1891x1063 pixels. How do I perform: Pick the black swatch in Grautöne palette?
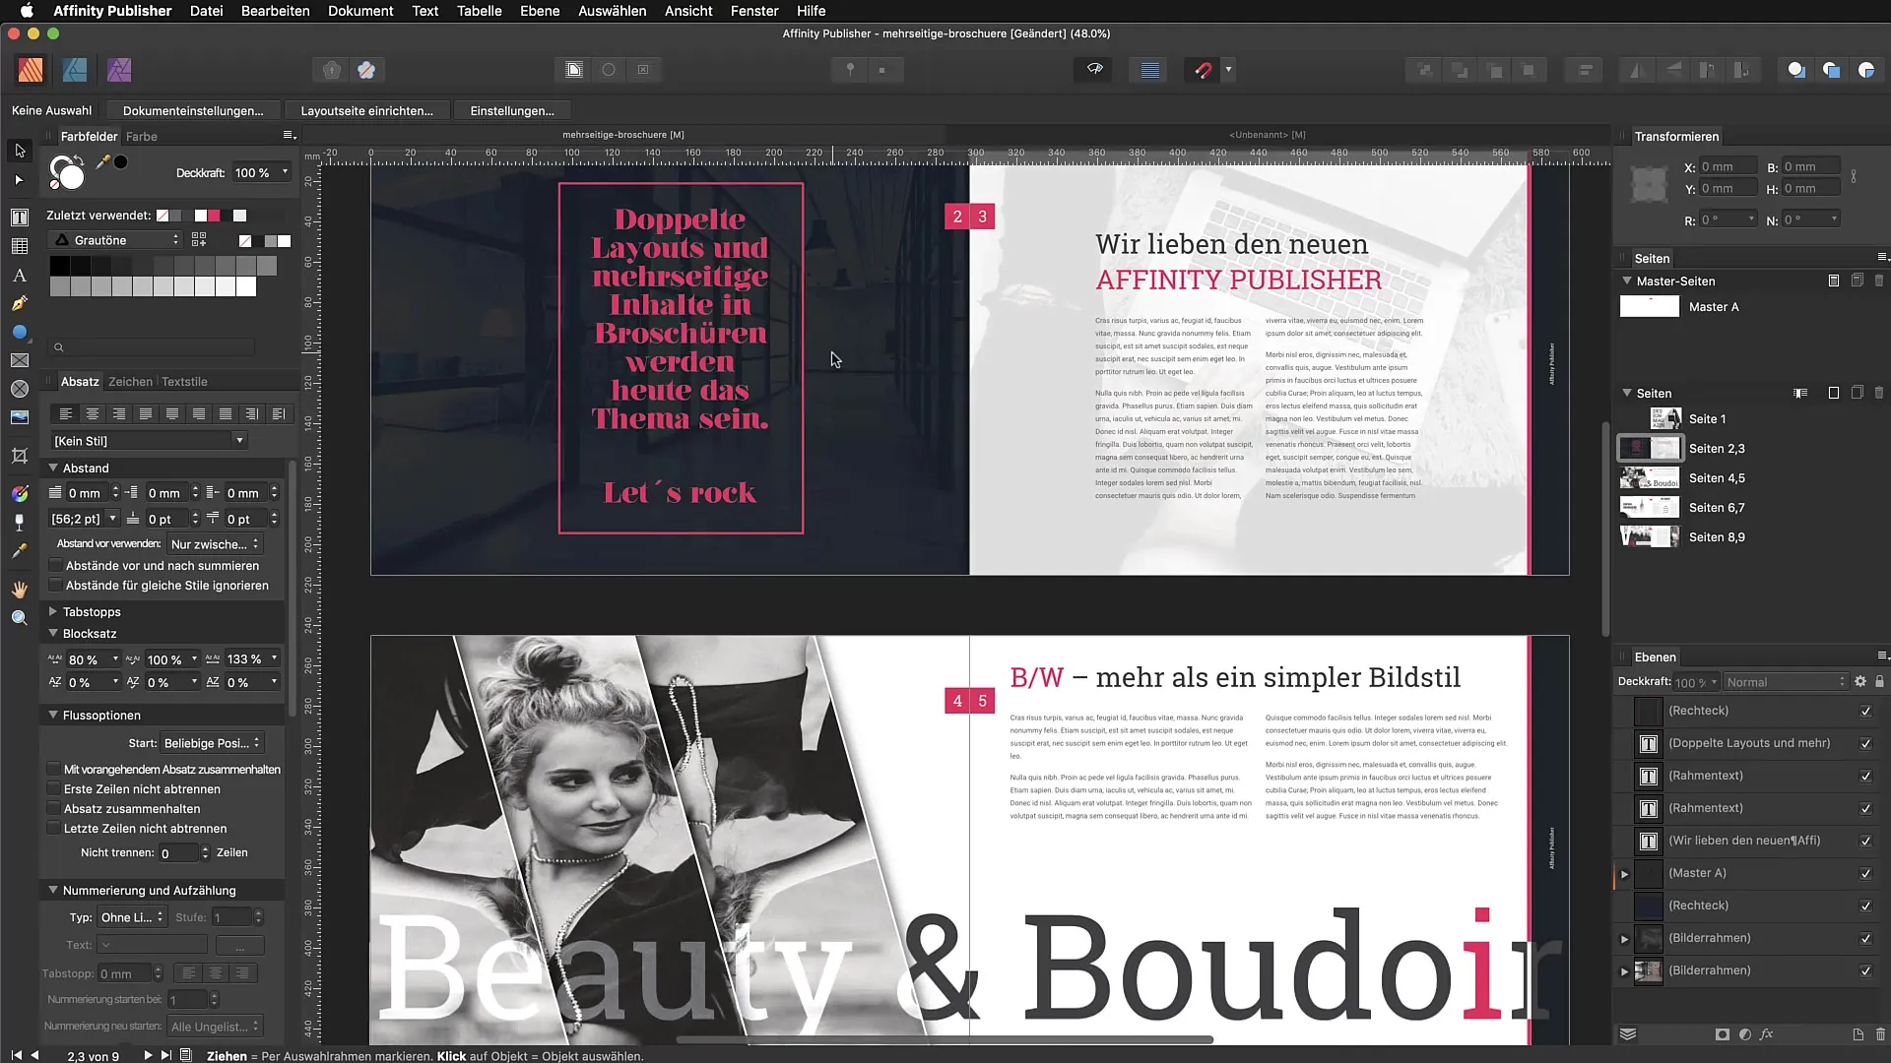59,266
